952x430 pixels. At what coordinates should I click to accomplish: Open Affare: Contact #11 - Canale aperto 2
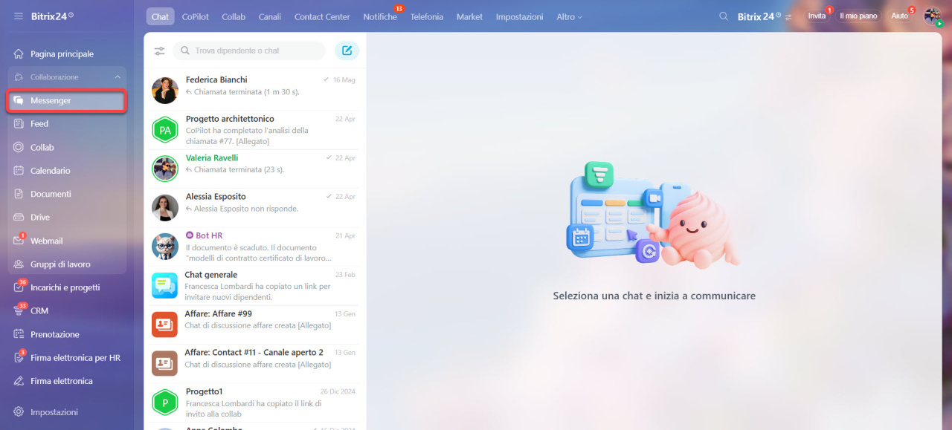tap(254, 363)
